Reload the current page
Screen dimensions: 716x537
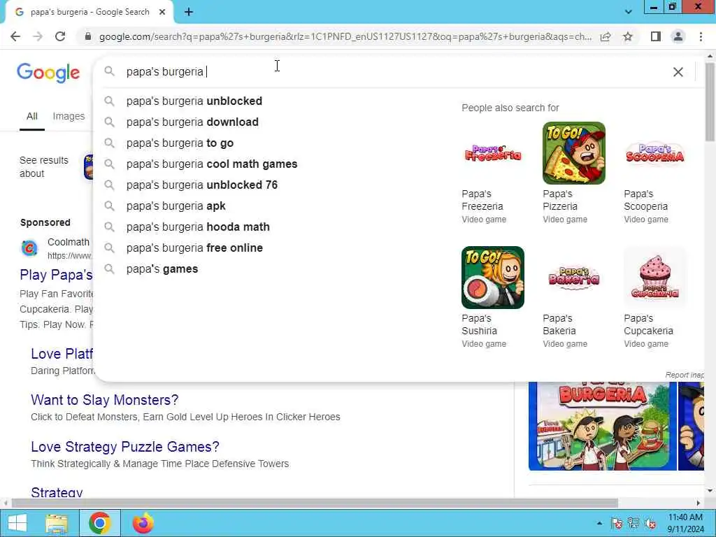60,36
